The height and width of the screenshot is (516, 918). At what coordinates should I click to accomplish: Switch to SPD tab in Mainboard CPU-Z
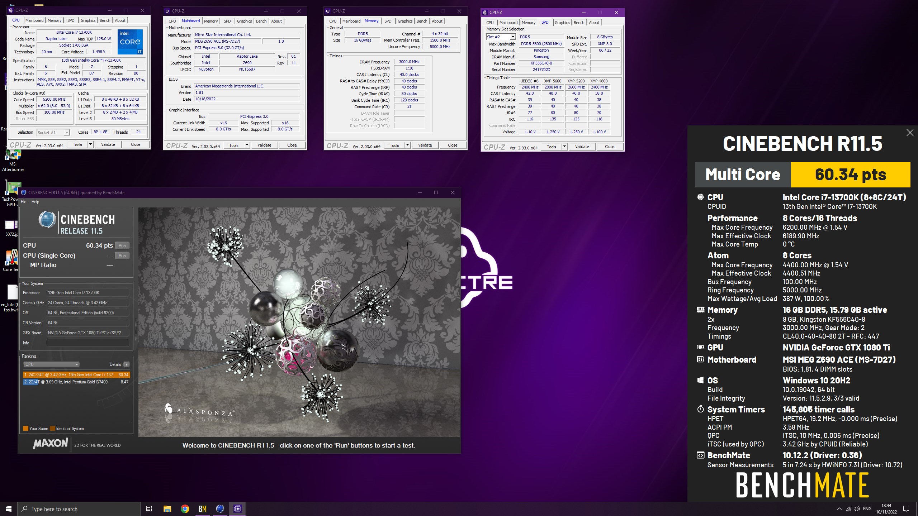[227, 21]
